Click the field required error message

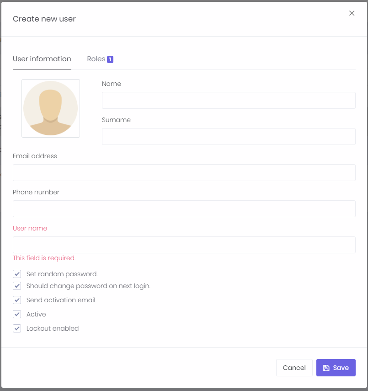[x=44, y=258]
